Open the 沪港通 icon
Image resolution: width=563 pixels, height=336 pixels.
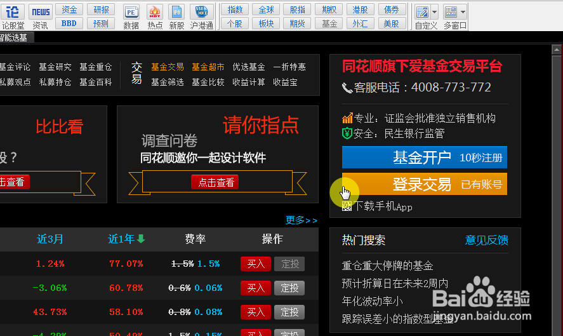tap(201, 16)
